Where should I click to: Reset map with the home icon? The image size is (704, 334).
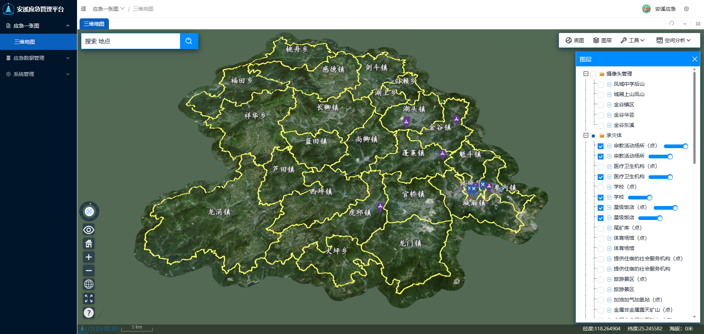(x=89, y=243)
